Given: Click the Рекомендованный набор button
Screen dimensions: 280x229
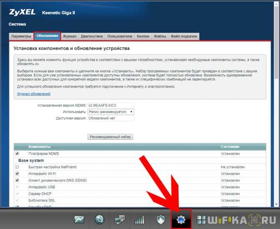Looking at the screenshot, I should pyautogui.click(x=110, y=137).
